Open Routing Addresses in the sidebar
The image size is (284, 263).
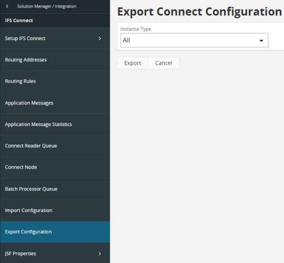pos(55,60)
